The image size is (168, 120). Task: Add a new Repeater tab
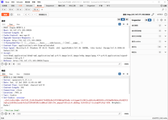click(x=42, y=10)
